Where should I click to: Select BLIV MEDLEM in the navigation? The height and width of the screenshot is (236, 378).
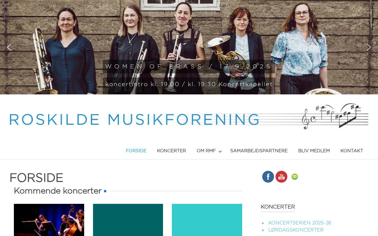coord(314,151)
